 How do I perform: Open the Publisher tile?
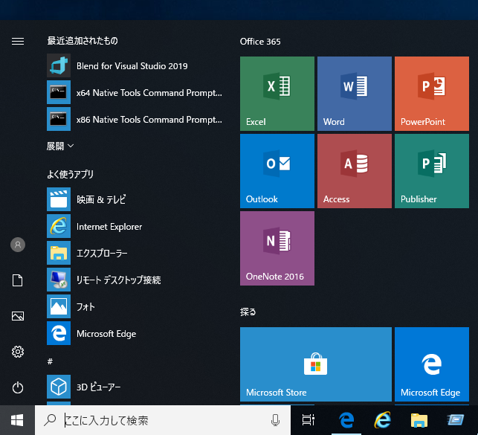point(432,171)
